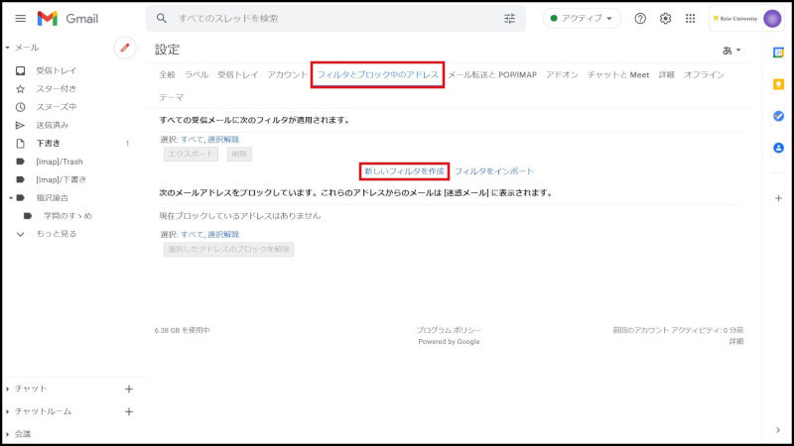The width and height of the screenshot is (794, 446).
Task: Open the help question mark icon
Action: click(x=640, y=19)
